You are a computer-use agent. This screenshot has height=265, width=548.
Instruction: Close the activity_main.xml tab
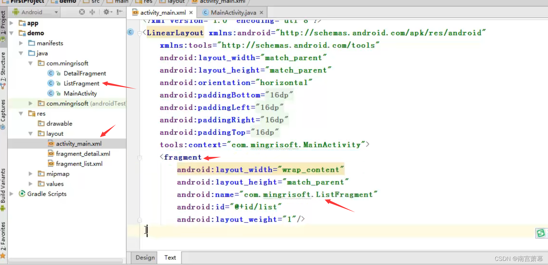[x=191, y=12]
